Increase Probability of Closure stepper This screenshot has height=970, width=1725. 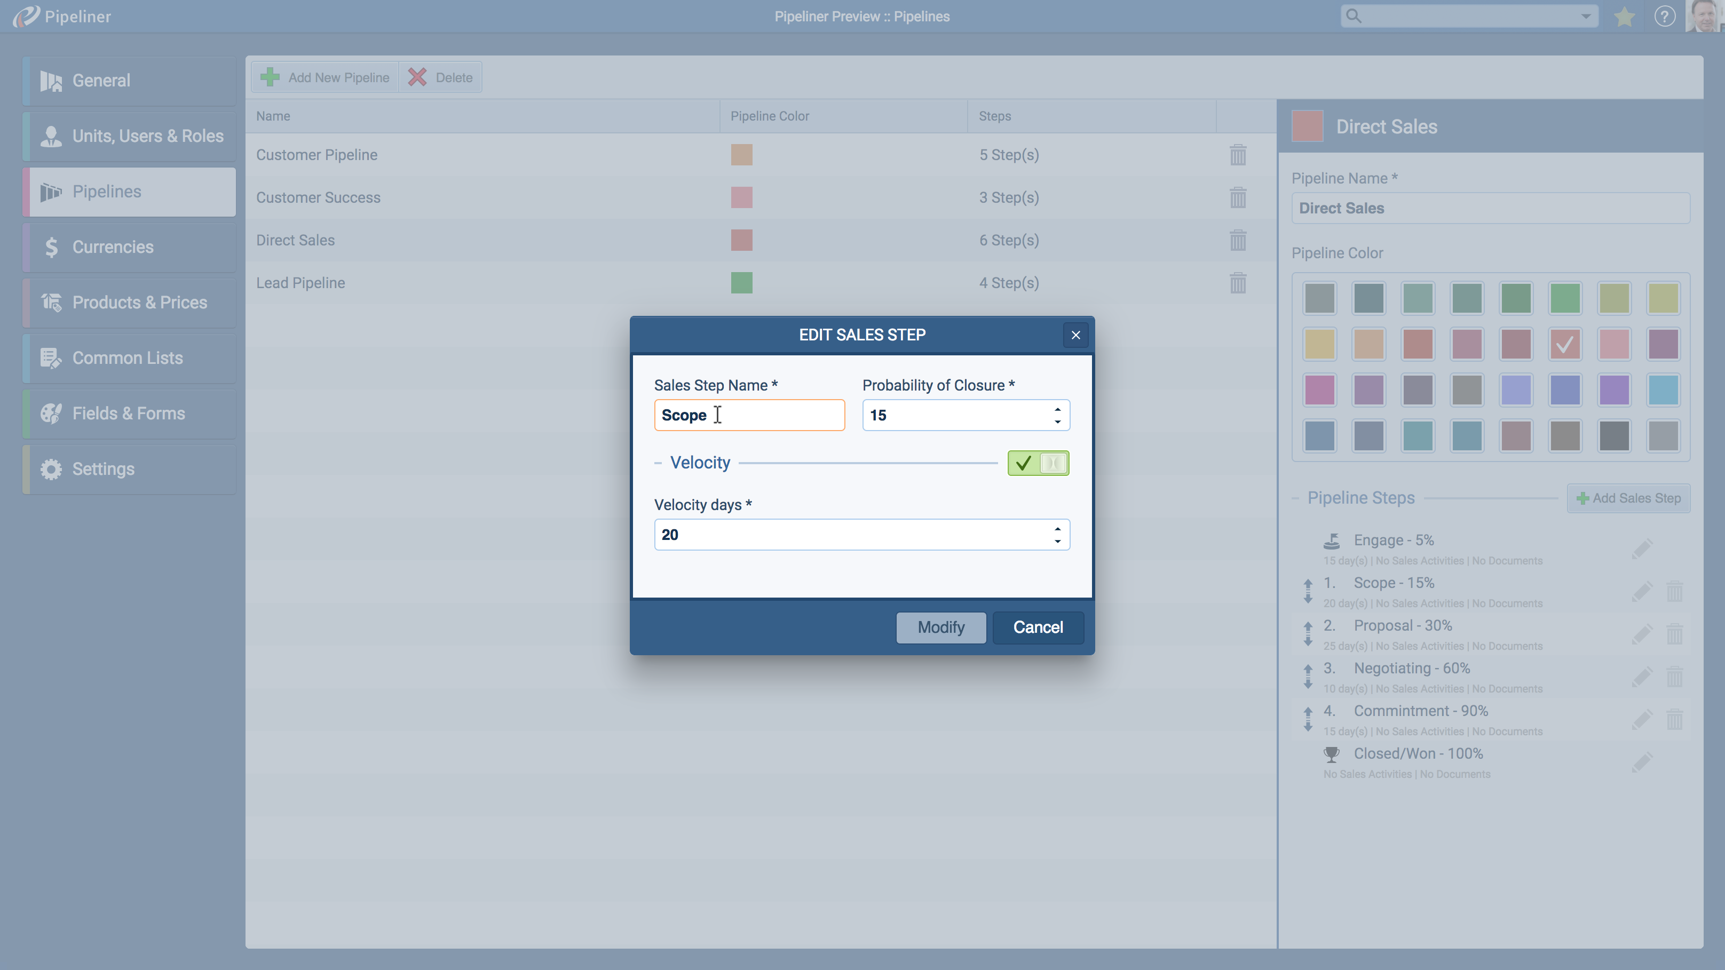coord(1057,409)
